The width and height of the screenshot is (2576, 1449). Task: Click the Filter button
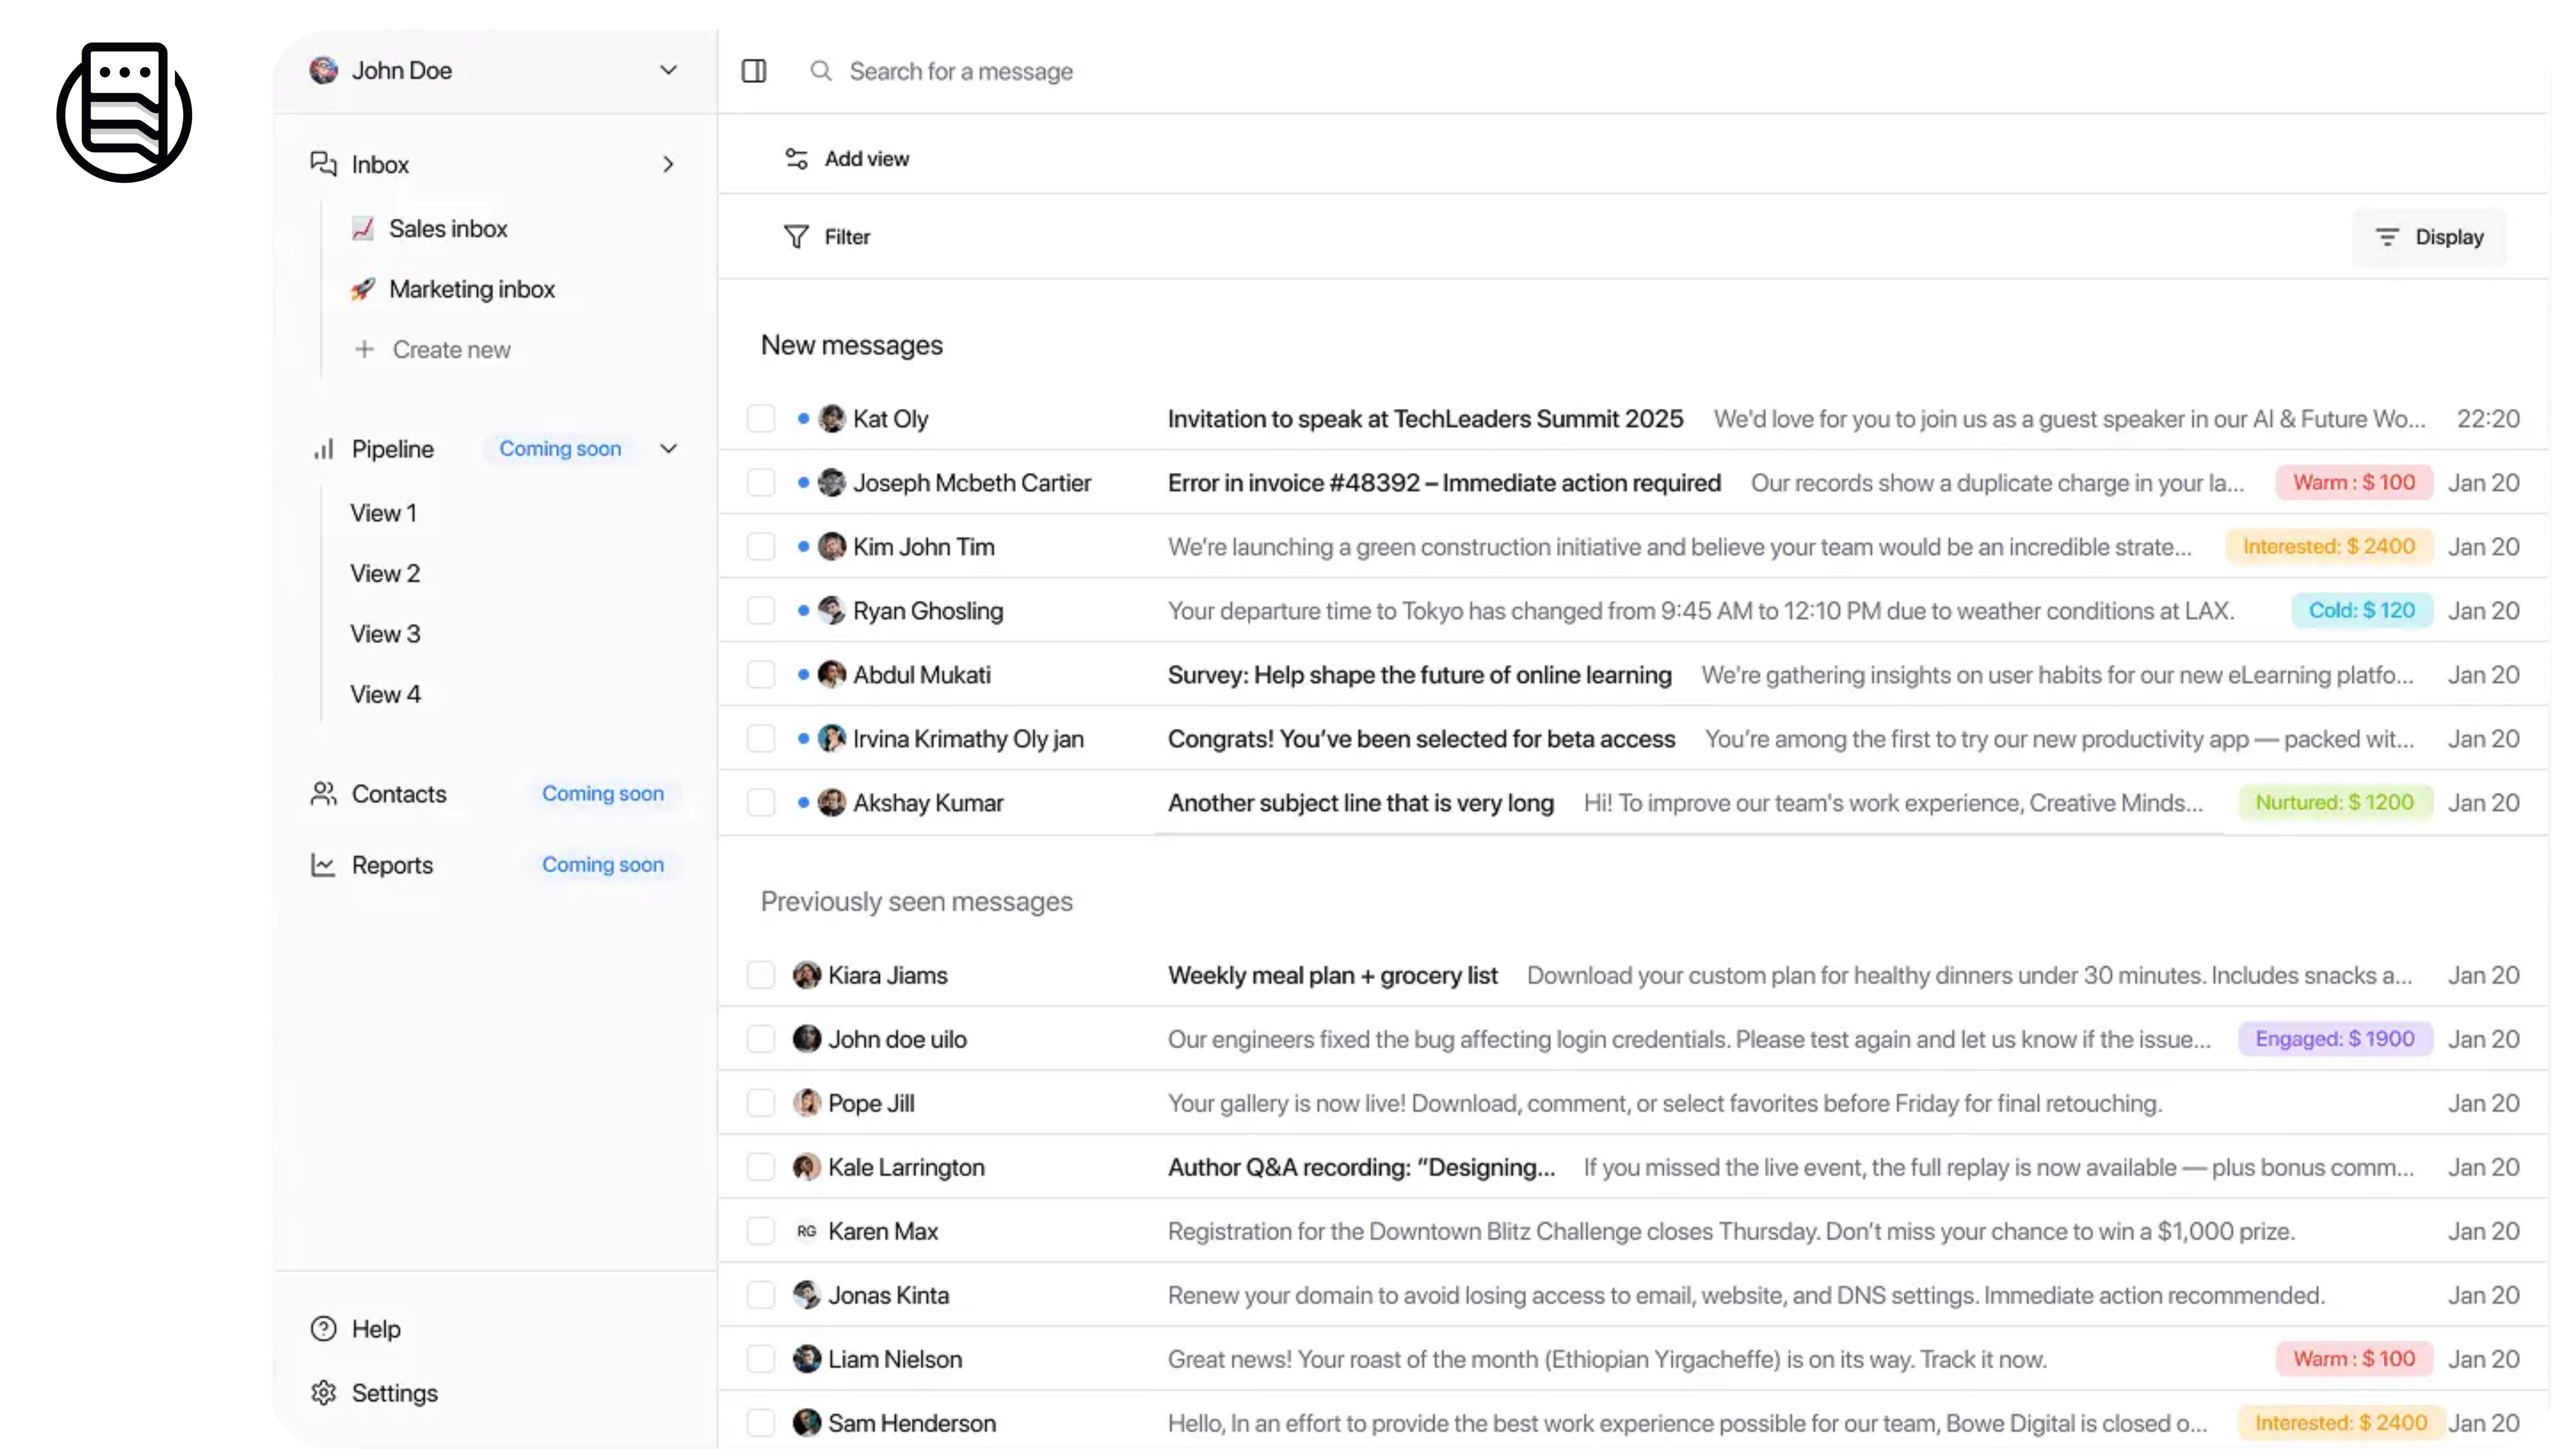827,237
